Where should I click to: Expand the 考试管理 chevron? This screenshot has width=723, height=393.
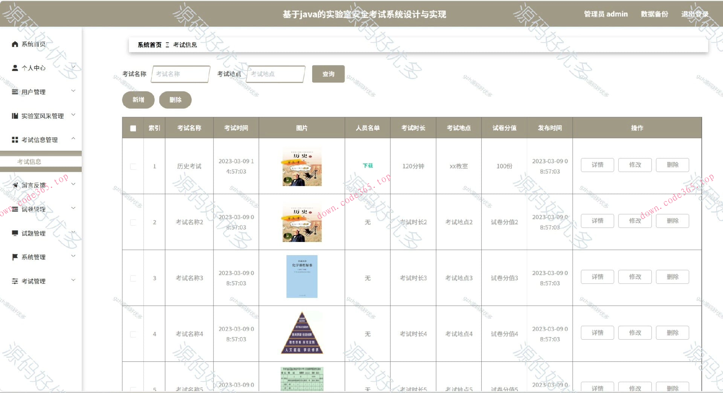[73, 280]
